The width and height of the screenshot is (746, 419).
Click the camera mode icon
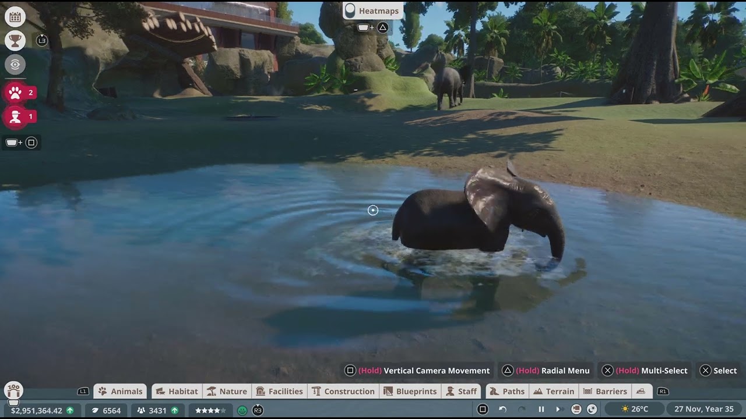576,409
